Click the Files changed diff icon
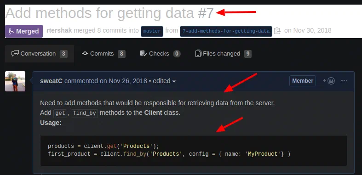This screenshot has width=362, height=175. pos(198,53)
